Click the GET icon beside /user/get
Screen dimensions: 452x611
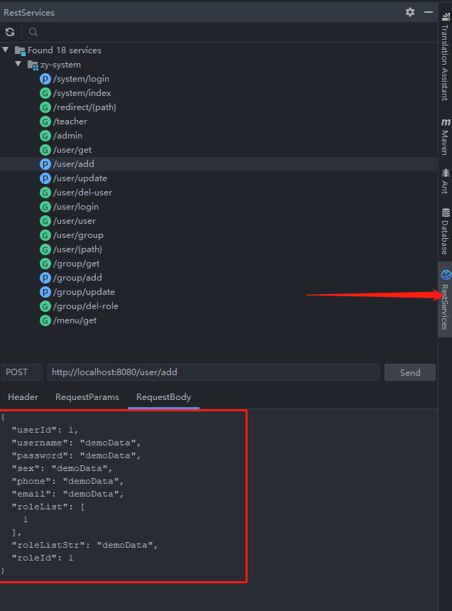click(45, 150)
